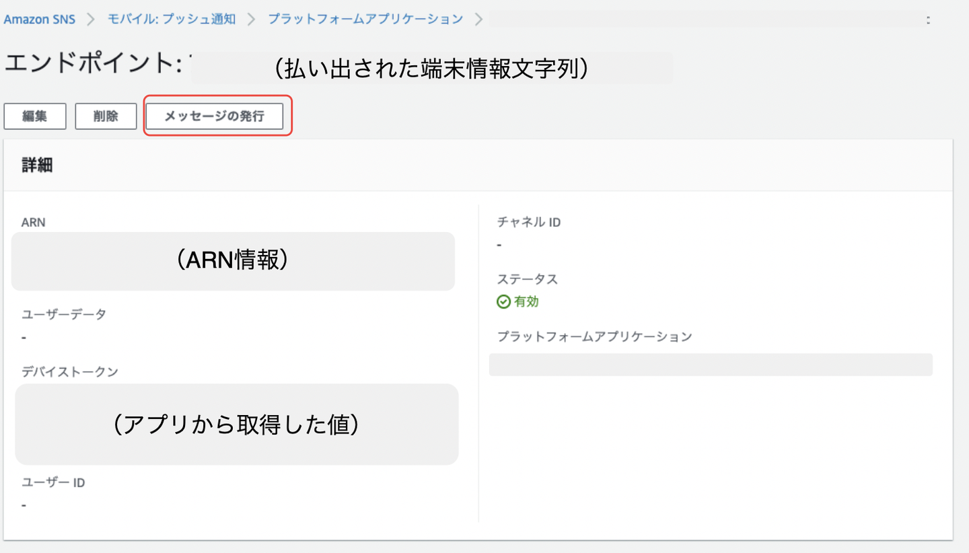Click the ユーザー ID label
Screen dimensions: 969x553
54,482
